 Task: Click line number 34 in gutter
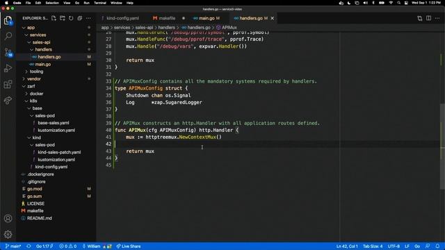click(108, 88)
